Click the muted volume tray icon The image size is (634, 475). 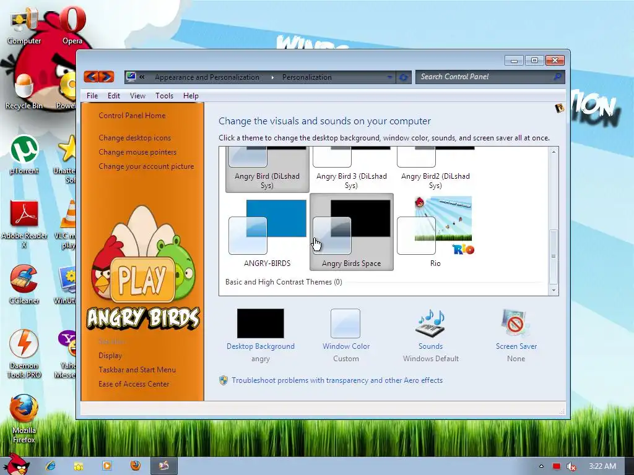pyautogui.click(x=571, y=466)
